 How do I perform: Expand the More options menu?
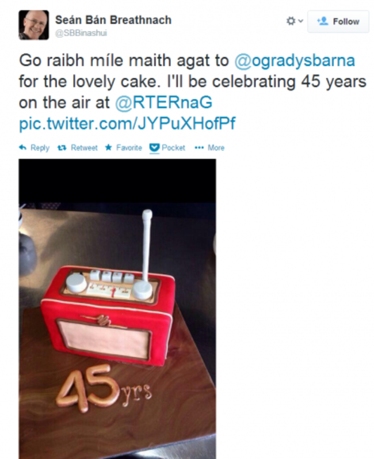(x=216, y=148)
